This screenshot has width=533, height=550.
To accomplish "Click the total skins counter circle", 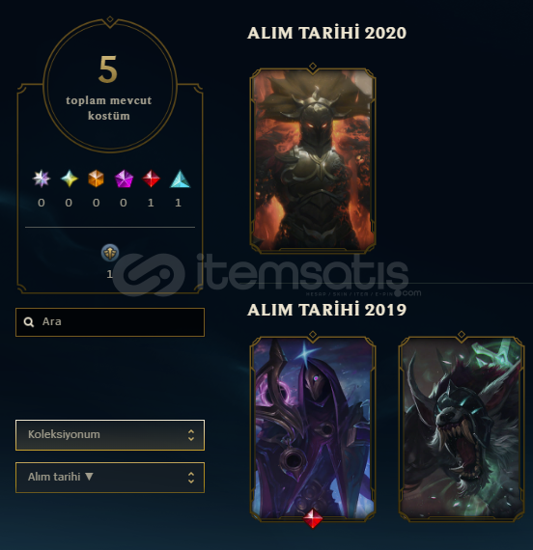I will pos(110,86).
